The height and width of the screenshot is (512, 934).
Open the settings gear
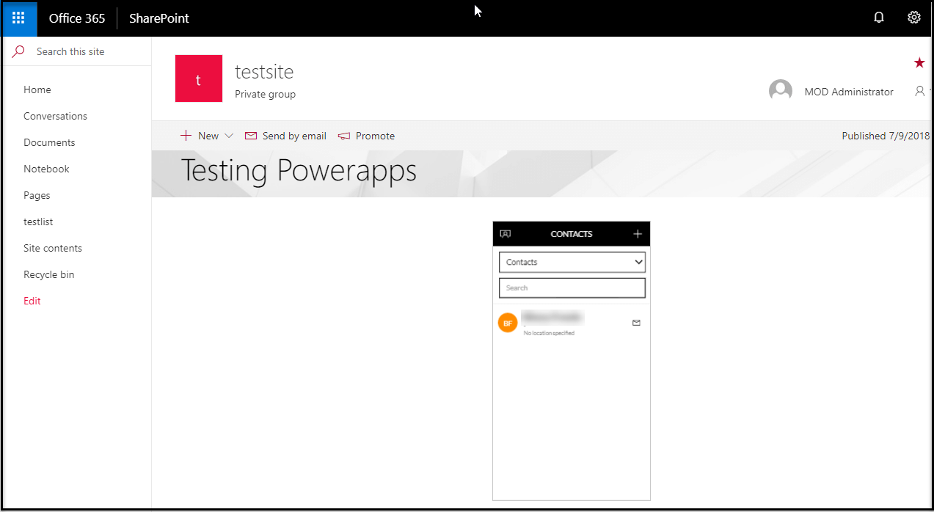[913, 18]
